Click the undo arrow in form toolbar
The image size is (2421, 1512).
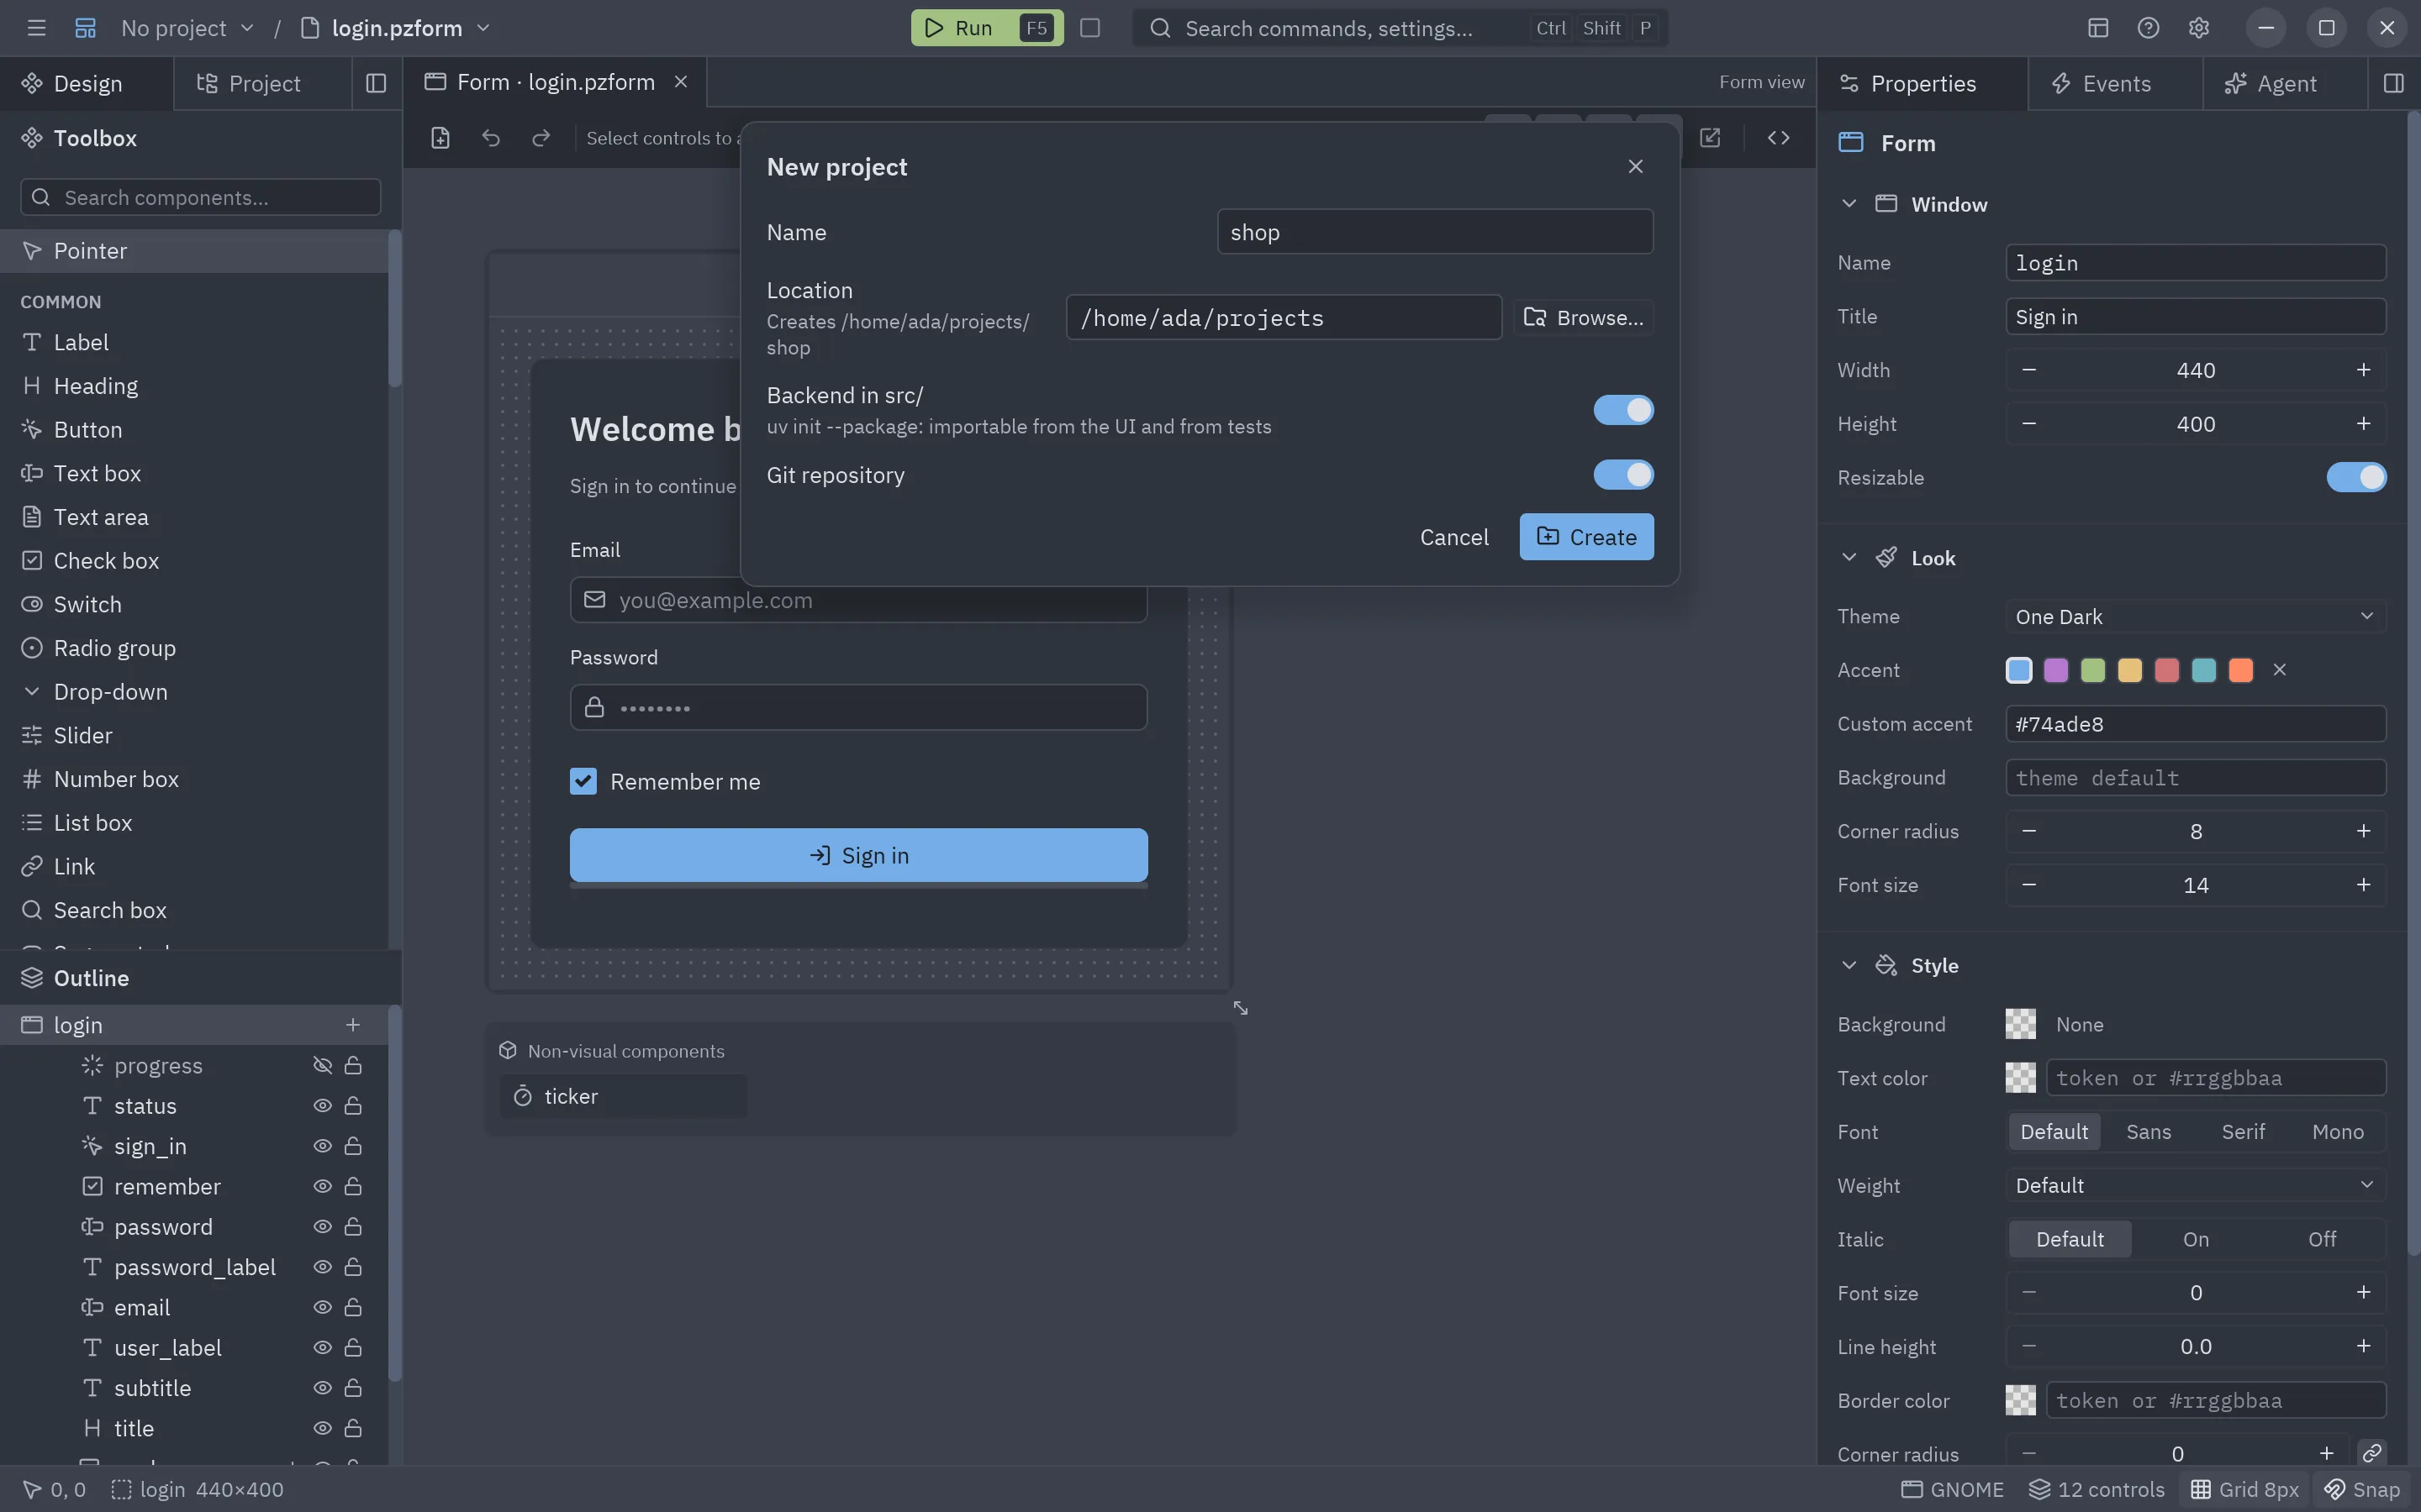click(x=490, y=138)
